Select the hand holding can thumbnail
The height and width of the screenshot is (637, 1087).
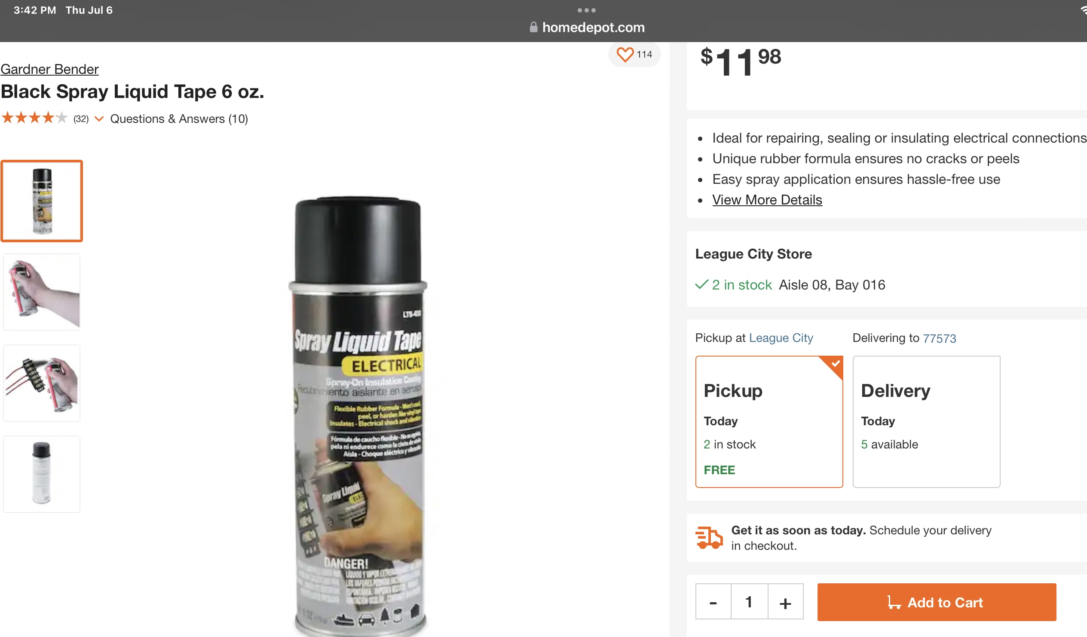42,292
